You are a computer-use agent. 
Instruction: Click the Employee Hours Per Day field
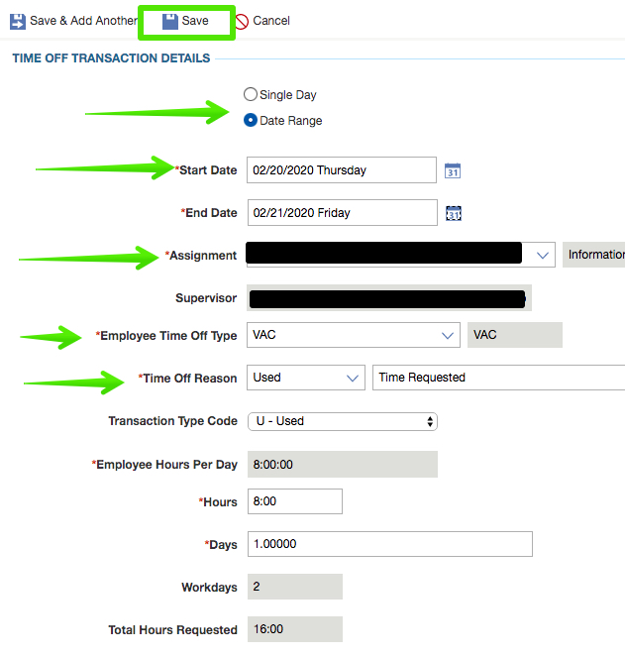pos(343,464)
